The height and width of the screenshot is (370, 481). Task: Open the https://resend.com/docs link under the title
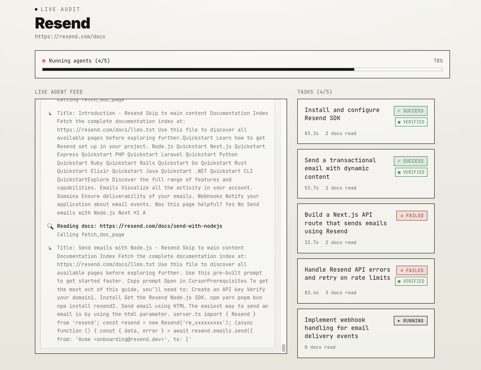coord(70,37)
